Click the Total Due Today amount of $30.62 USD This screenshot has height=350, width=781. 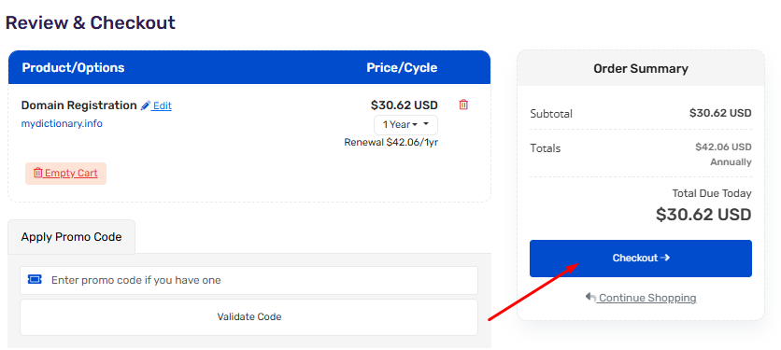[703, 215]
